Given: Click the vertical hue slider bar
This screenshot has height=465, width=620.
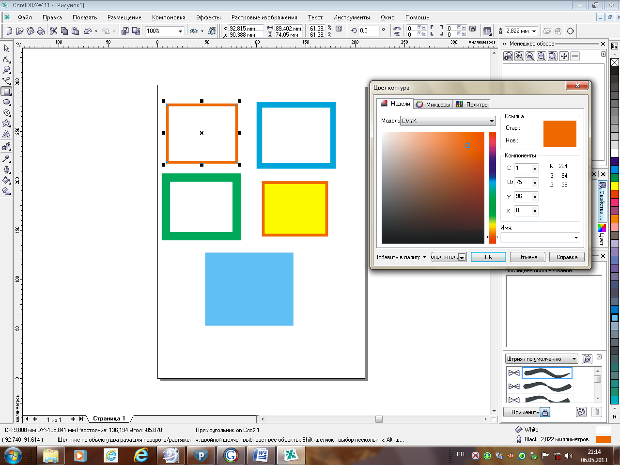Looking at the screenshot, I should tap(492, 187).
